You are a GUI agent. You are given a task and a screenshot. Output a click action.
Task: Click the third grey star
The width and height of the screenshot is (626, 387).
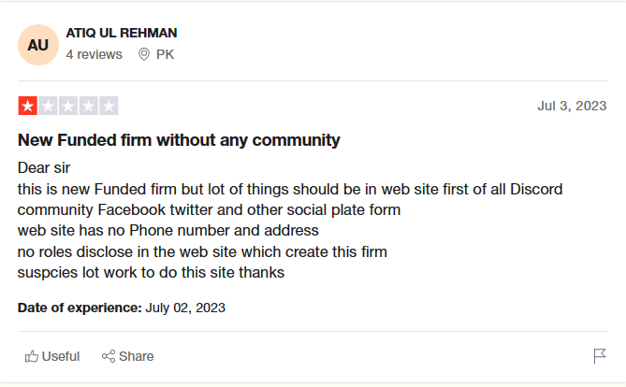point(68,106)
